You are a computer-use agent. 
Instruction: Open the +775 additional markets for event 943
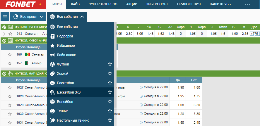coord(254,34)
